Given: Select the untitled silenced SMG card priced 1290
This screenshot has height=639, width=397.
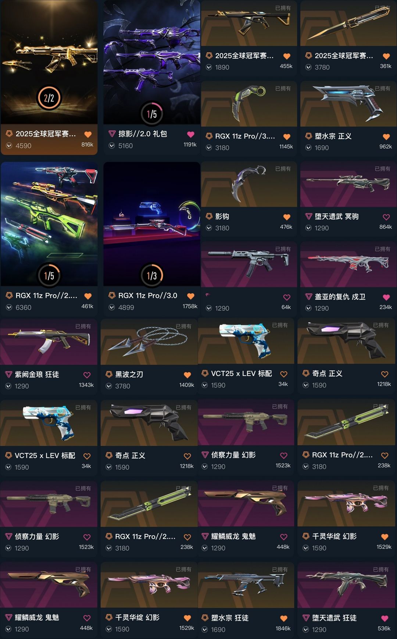Looking at the screenshot, I should tap(249, 279).
